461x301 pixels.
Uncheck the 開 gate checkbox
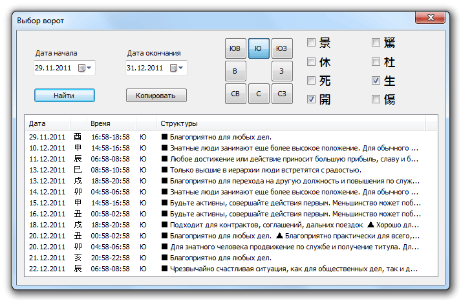(311, 99)
